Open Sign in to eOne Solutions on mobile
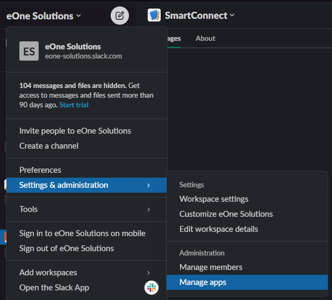332x300 pixels. (86, 233)
